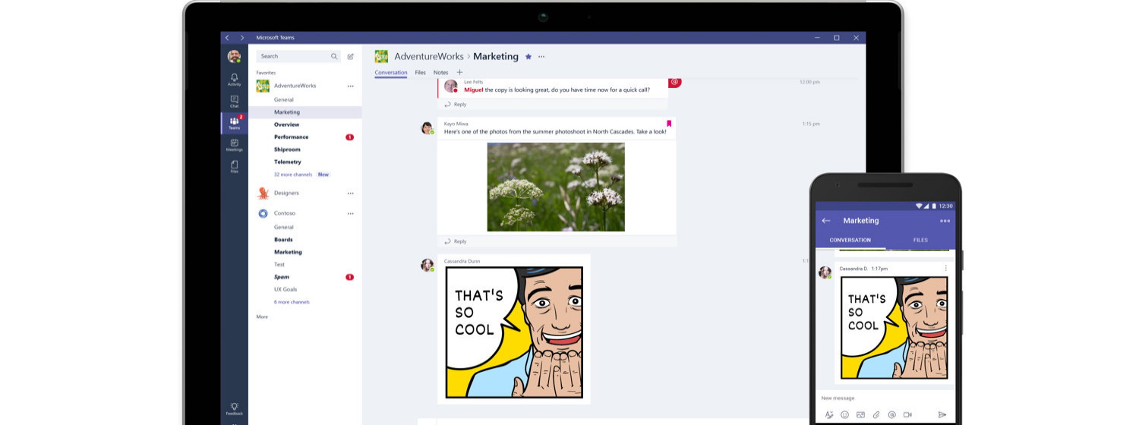Reply to Kayo Miwa's photo message

[x=456, y=241]
